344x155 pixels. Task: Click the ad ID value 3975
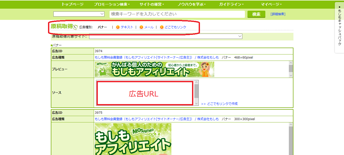coord(98,113)
